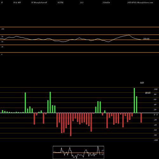Click the RSI value label 50.66
The image size is (159, 159).
146,39
